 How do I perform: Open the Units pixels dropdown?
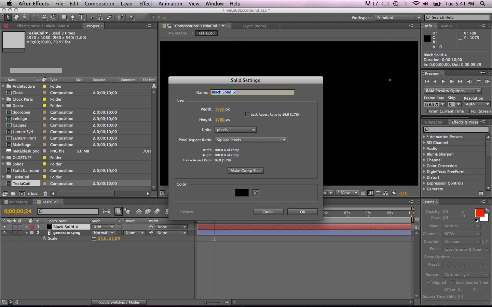coord(235,130)
